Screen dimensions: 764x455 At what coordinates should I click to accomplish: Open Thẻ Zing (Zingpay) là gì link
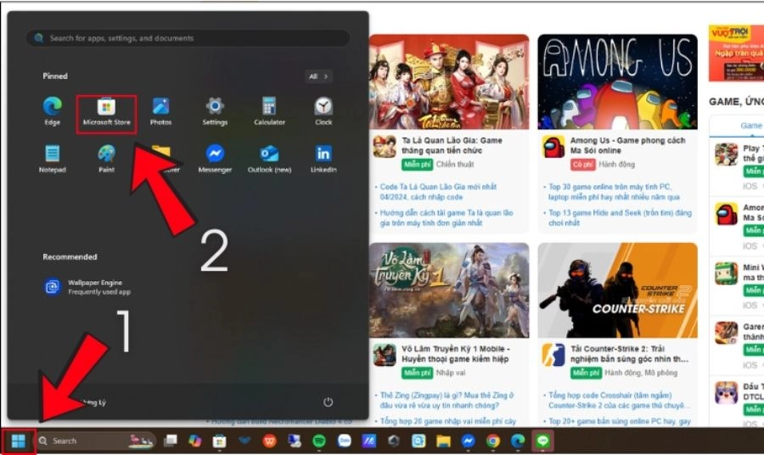point(447,400)
